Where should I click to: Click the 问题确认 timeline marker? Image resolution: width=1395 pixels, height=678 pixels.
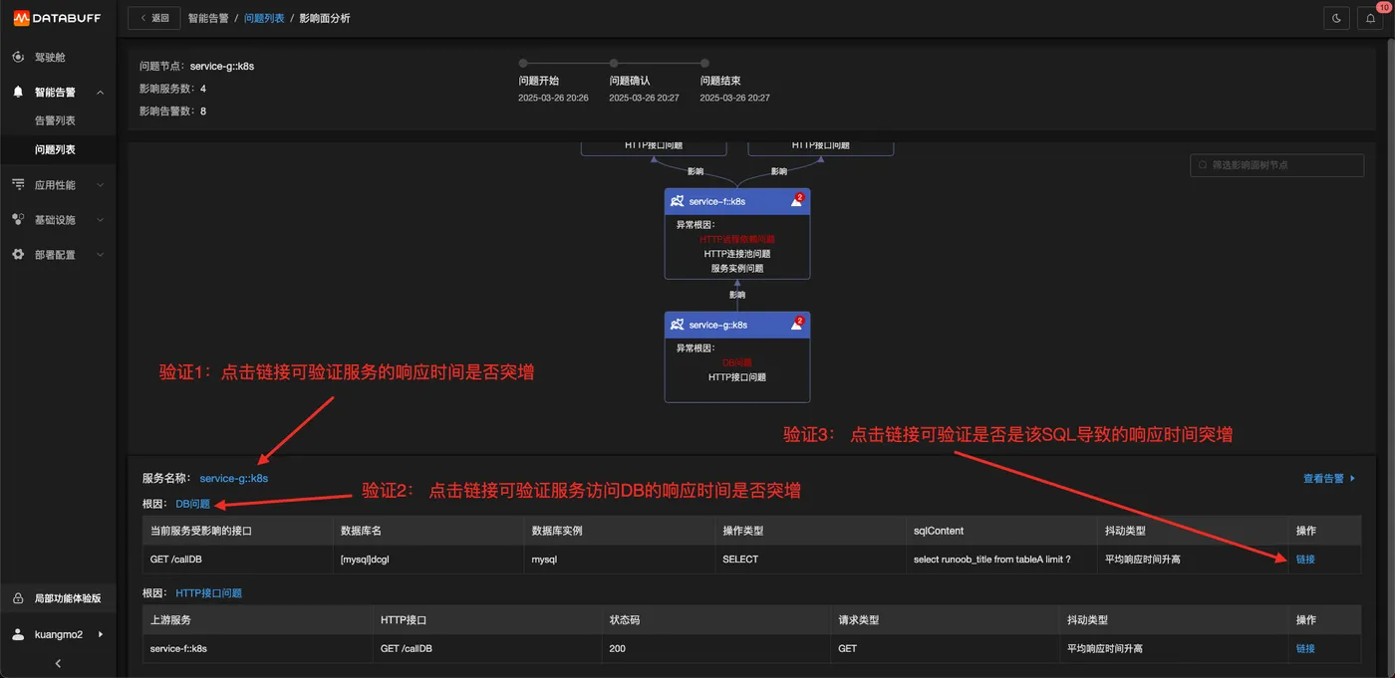(614, 63)
